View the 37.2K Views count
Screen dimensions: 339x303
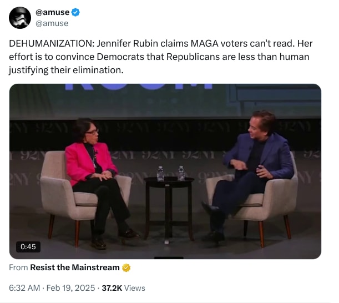point(123,287)
